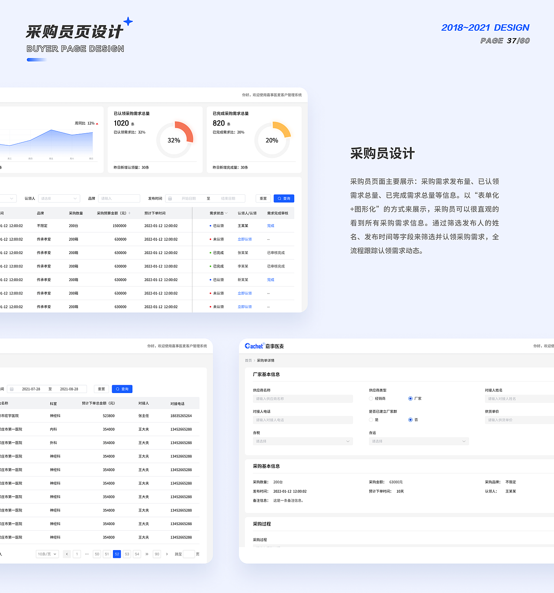Choose 否 for 是否已建立厂家群
The image size is (554, 593).
[x=410, y=420]
